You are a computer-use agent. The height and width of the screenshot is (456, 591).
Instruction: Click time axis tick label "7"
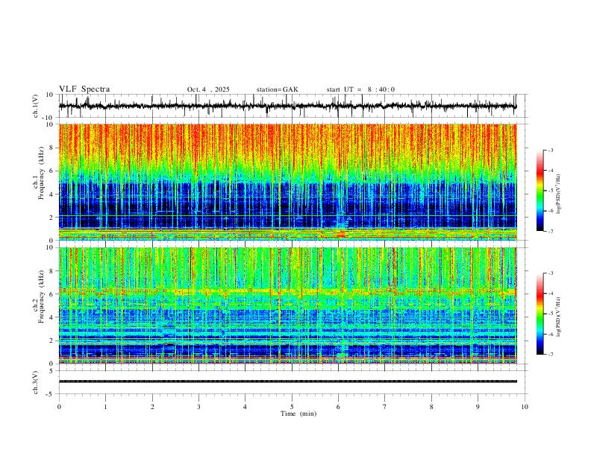point(385,407)
